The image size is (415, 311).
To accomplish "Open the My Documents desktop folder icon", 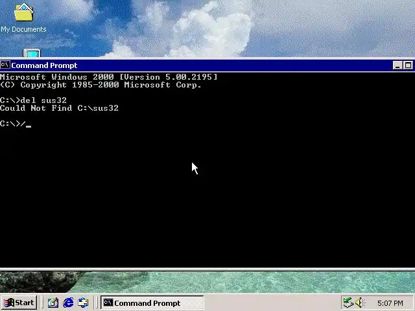I will click(23, 12).
